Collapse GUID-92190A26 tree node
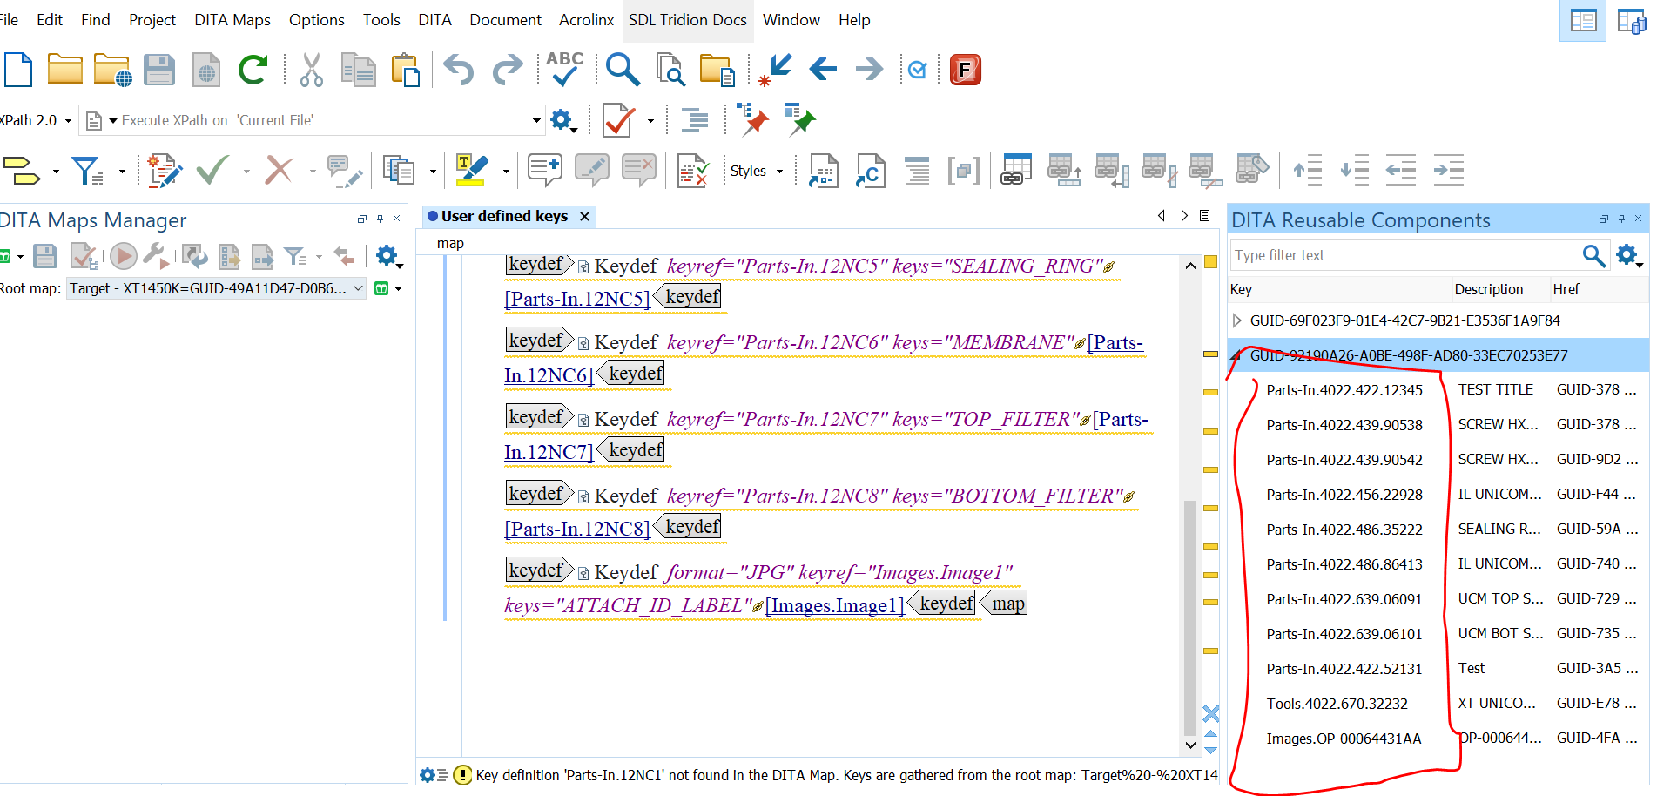 (1237, 355)
